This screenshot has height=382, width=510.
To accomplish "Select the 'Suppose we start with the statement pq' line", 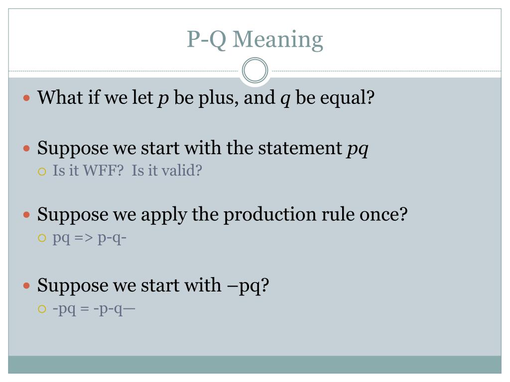I will point(203,148).
